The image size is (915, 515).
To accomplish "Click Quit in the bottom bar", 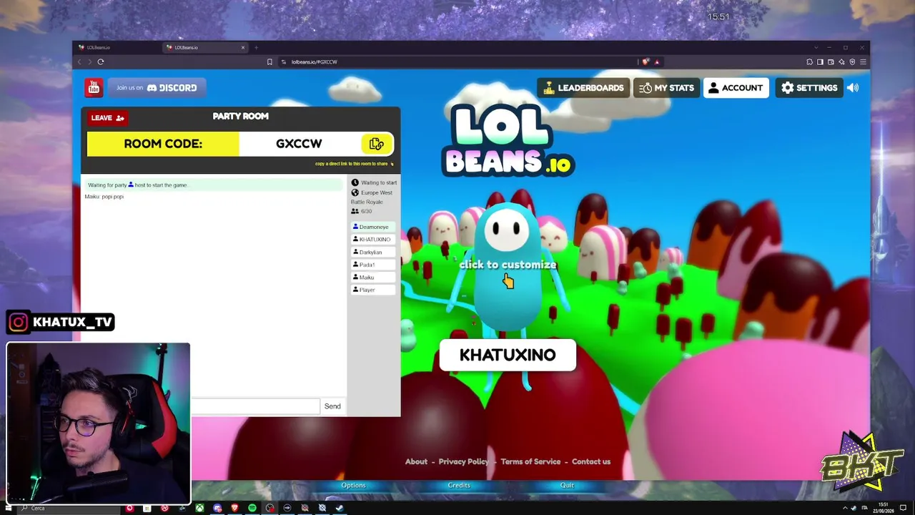I will click(567, 485).
